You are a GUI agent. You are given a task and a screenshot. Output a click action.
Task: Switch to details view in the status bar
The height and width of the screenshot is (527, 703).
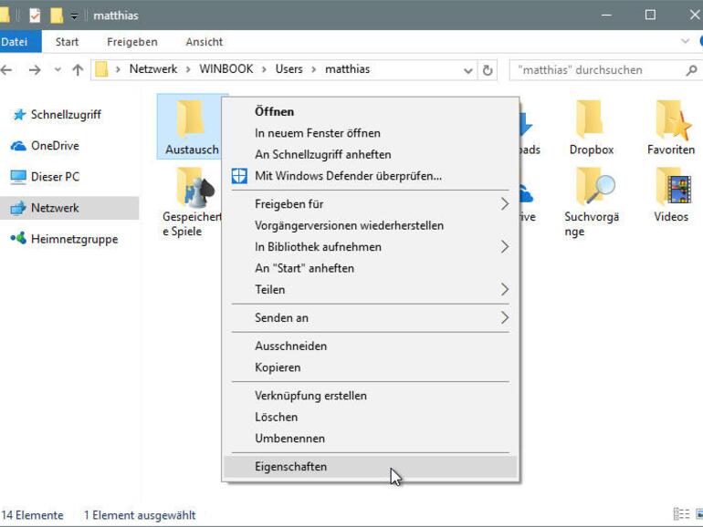click(681, 514)
